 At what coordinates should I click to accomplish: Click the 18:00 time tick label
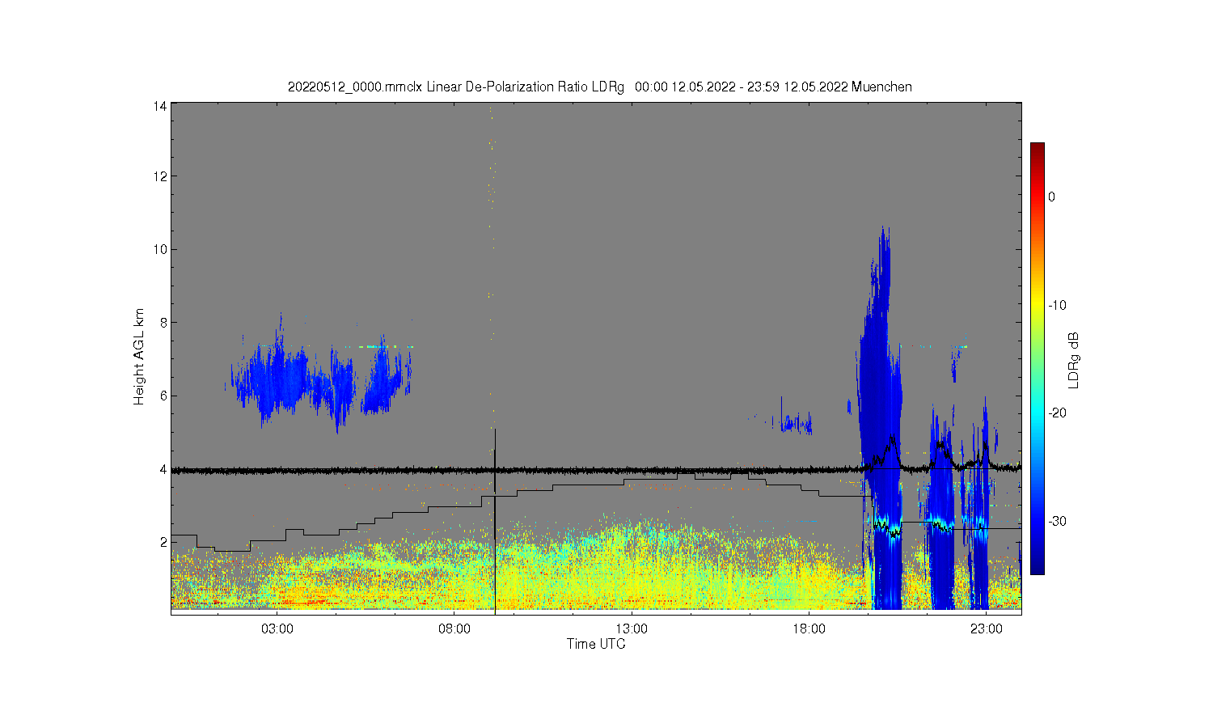pyautogui.click(x=809, y=629)
